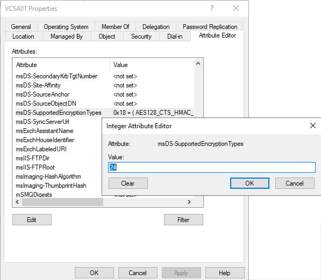Screen dimensions: 321x280
Task: Click the horizontal scroll left arrow
Action: pyautogui.click(x=17, y=202)
